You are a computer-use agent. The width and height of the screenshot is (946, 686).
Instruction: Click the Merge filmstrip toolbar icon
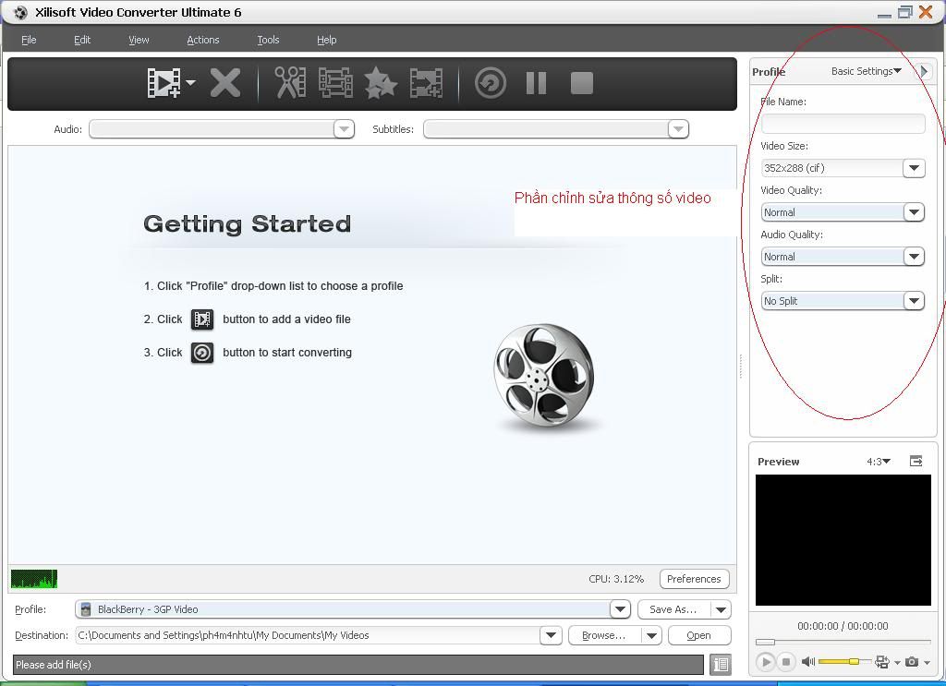coord(335,82)
